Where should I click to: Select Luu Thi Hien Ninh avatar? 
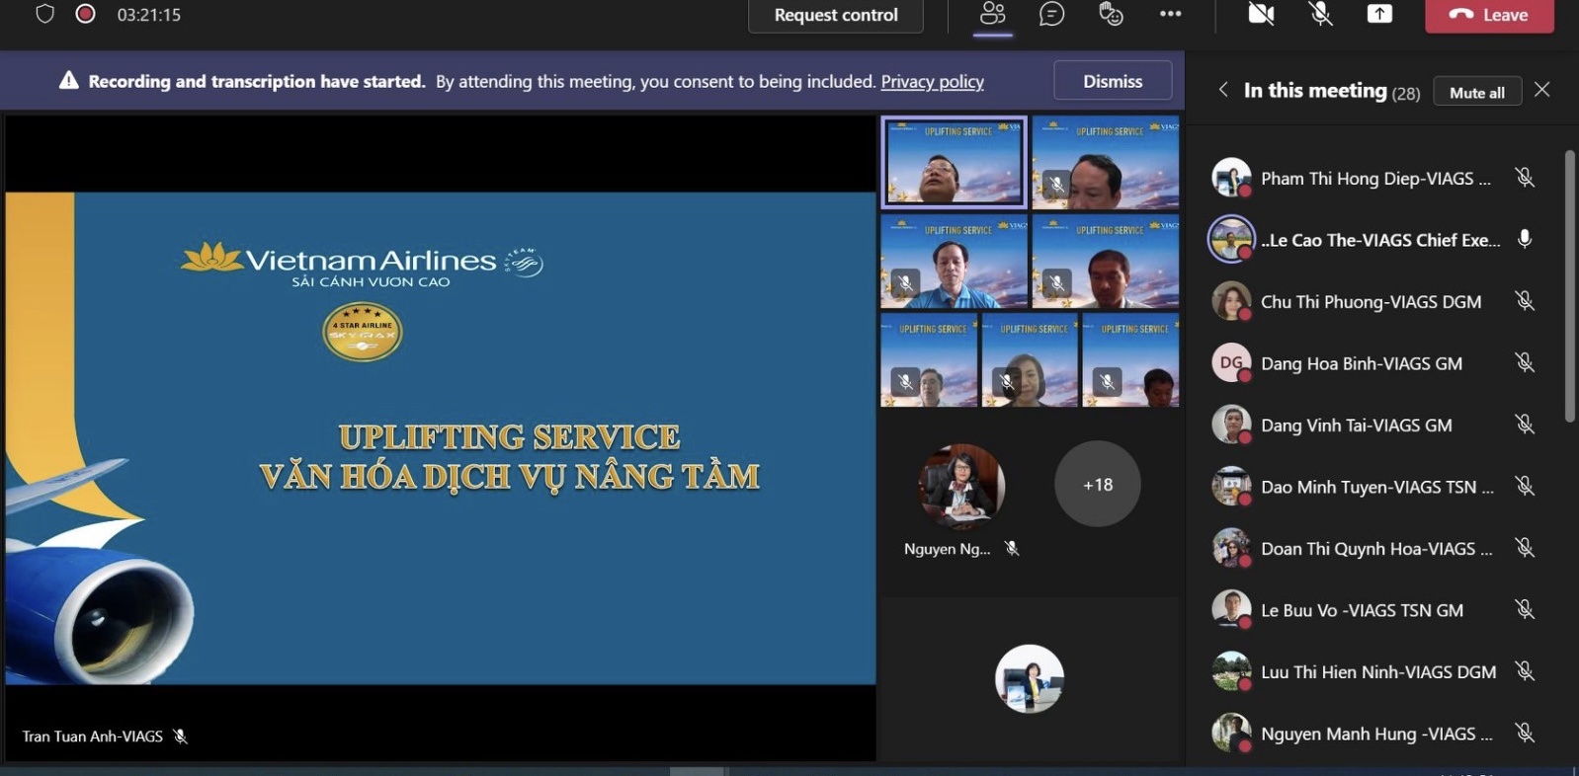pyautogui.click(x=1231, y=671)
